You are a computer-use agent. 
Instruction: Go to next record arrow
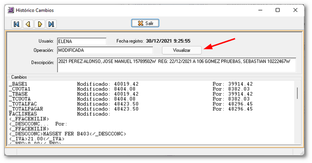[x=40, y=24]
